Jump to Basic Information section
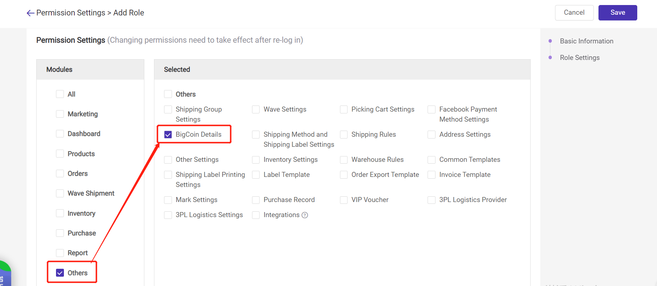 click(586, 41)
